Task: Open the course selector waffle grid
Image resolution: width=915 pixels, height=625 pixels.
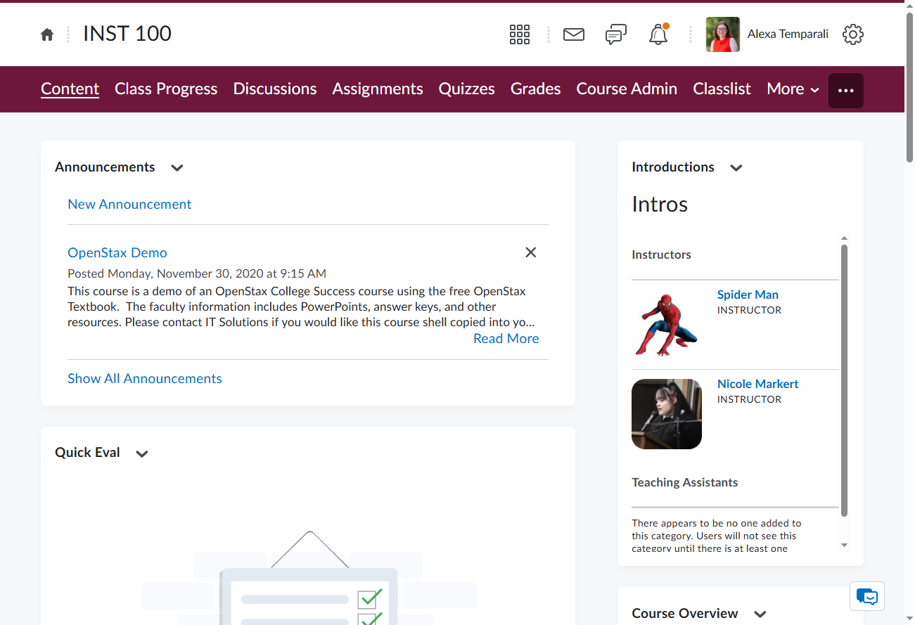Action: (x=520, y=34)
